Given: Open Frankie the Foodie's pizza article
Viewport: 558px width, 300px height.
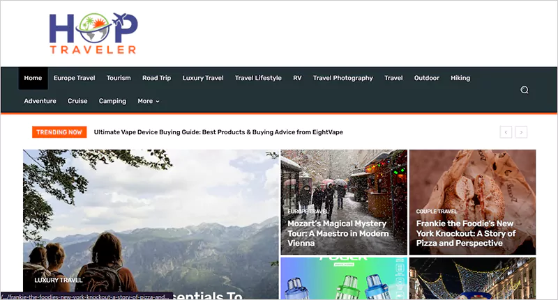Looking at the screenshot, I should 466,233.
